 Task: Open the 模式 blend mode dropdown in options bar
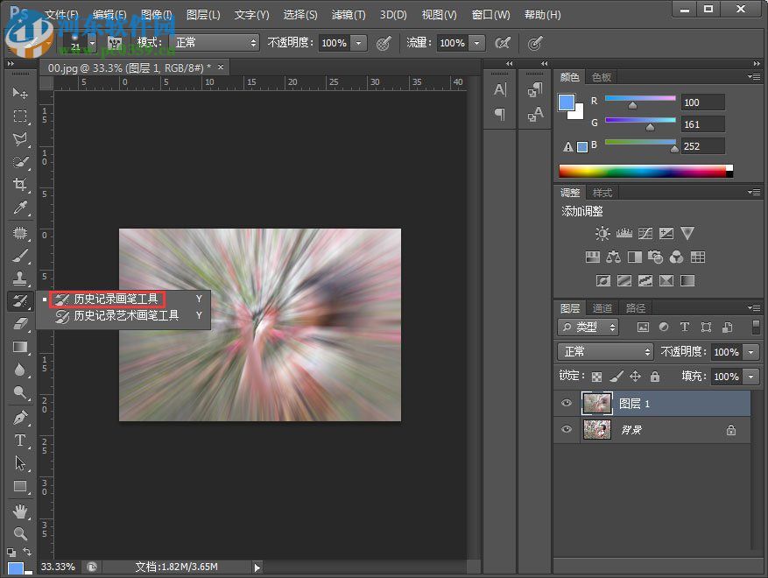pos(215,42)
